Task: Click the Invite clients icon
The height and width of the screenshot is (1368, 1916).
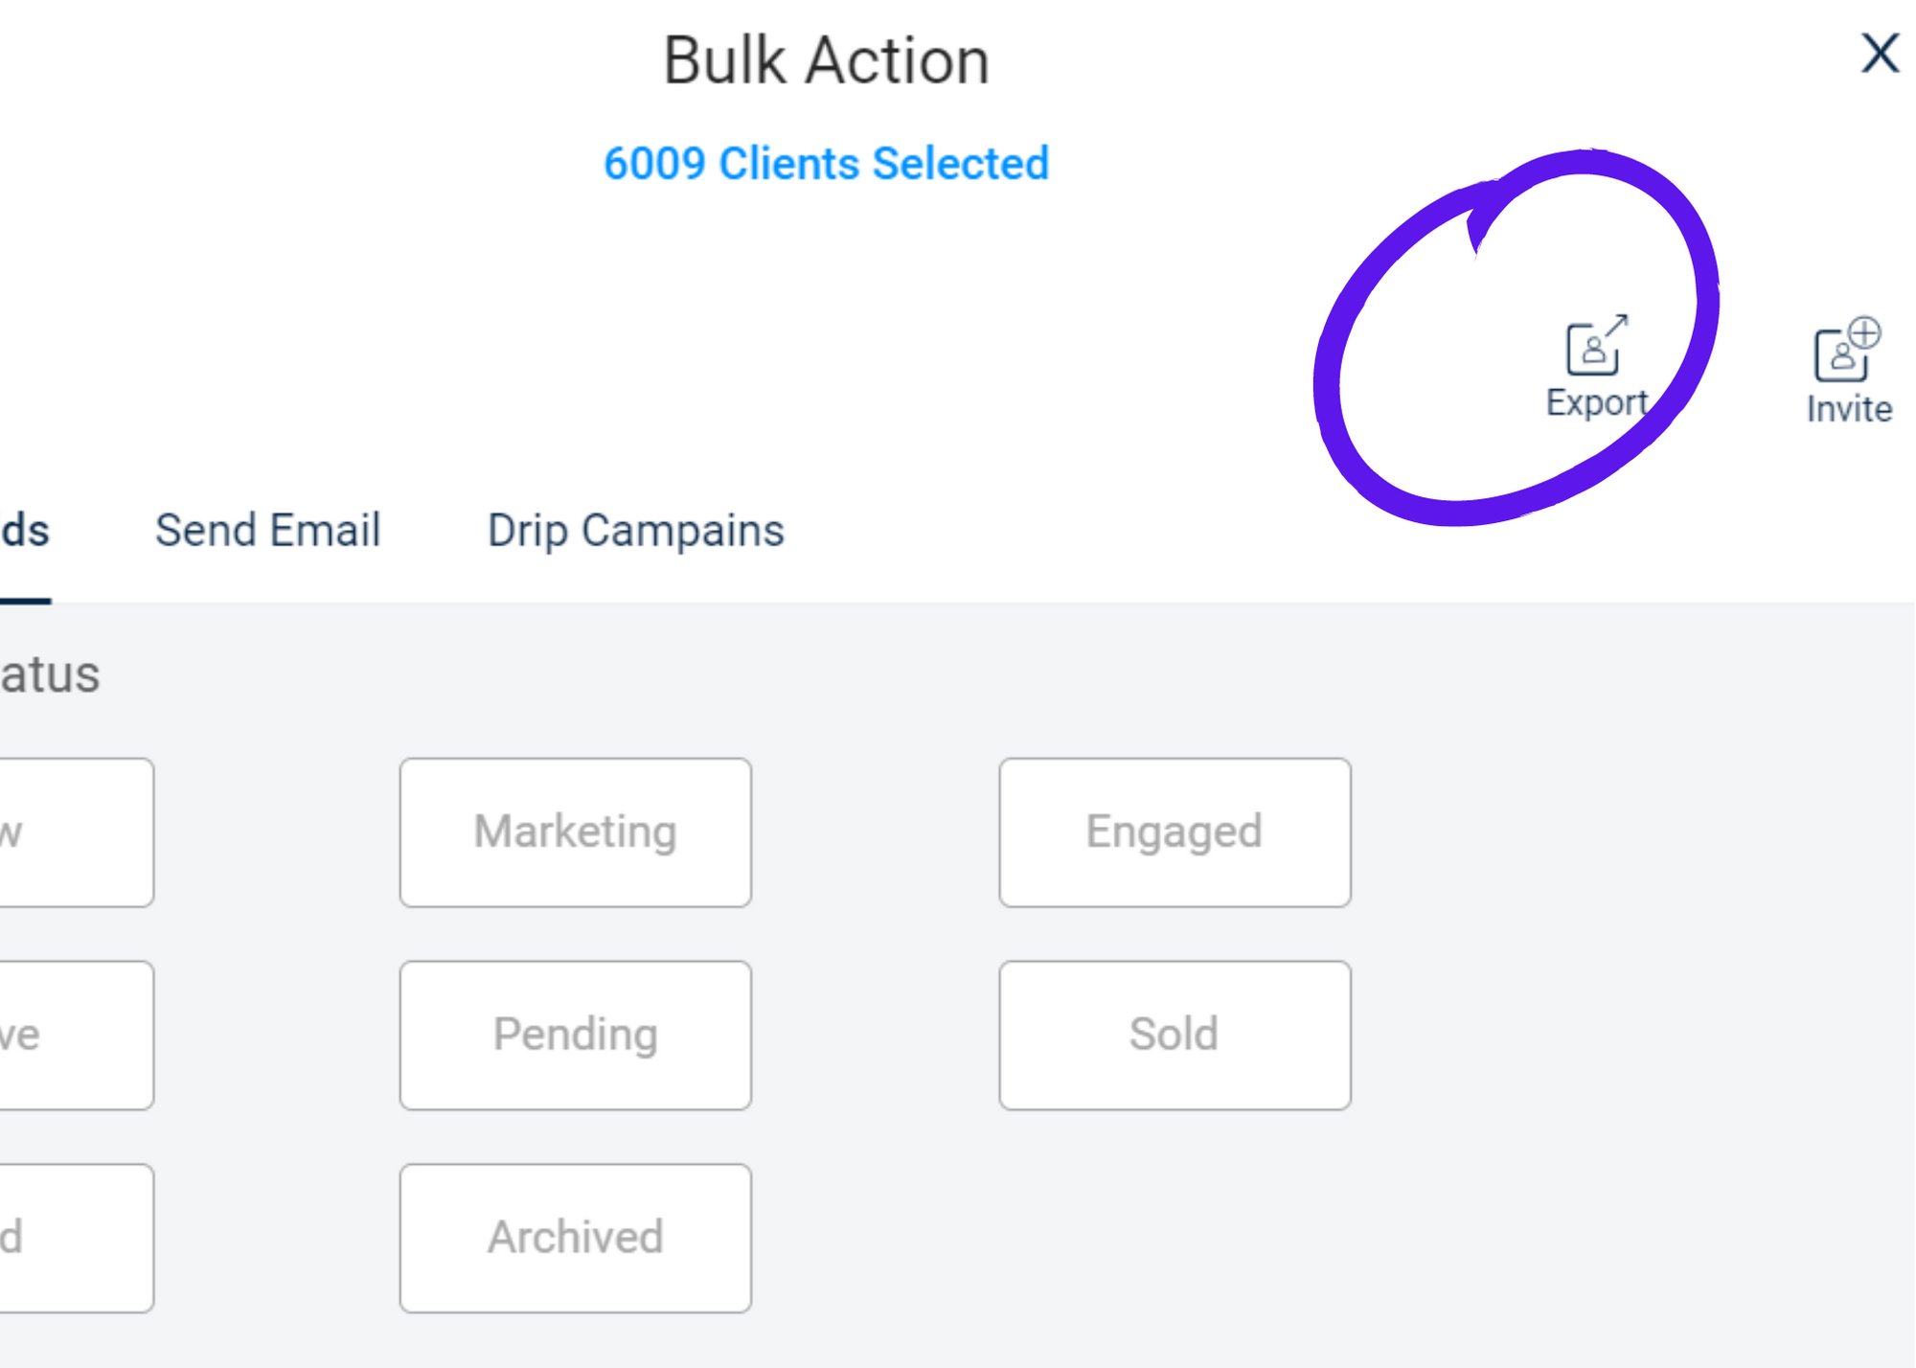Action: tap(1846, 349)
